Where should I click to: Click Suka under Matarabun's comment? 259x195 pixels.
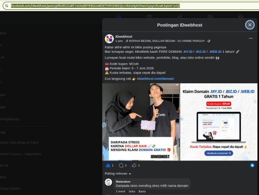(132, 191)
